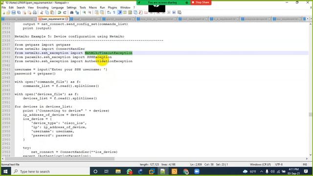This screenshot has width=313, height=176.
Task: Click the Replace toolbar icon
Action: (x=77, y=13)
